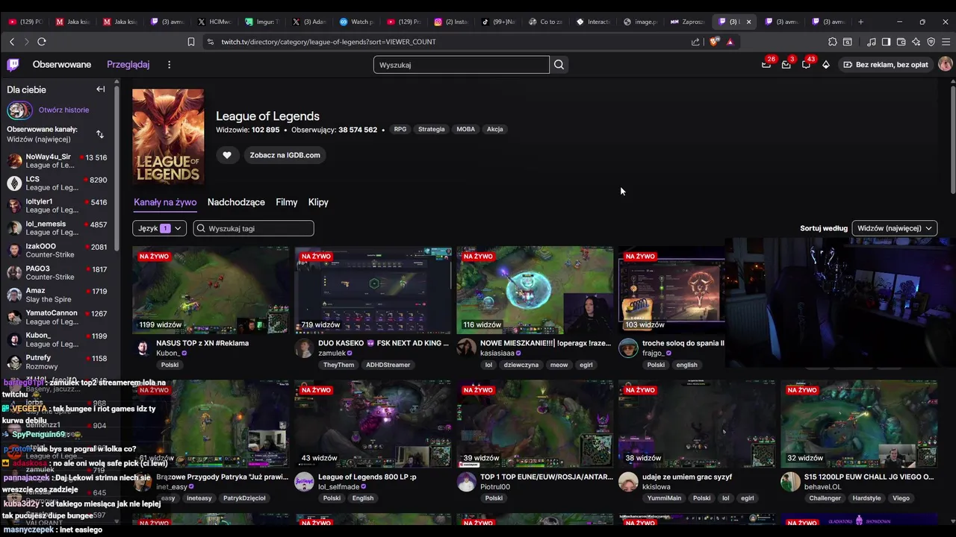Click the ADHDStreamer tag chip
Image resolution: width=956 pixels, height=537 pixels.
(388, 365)
